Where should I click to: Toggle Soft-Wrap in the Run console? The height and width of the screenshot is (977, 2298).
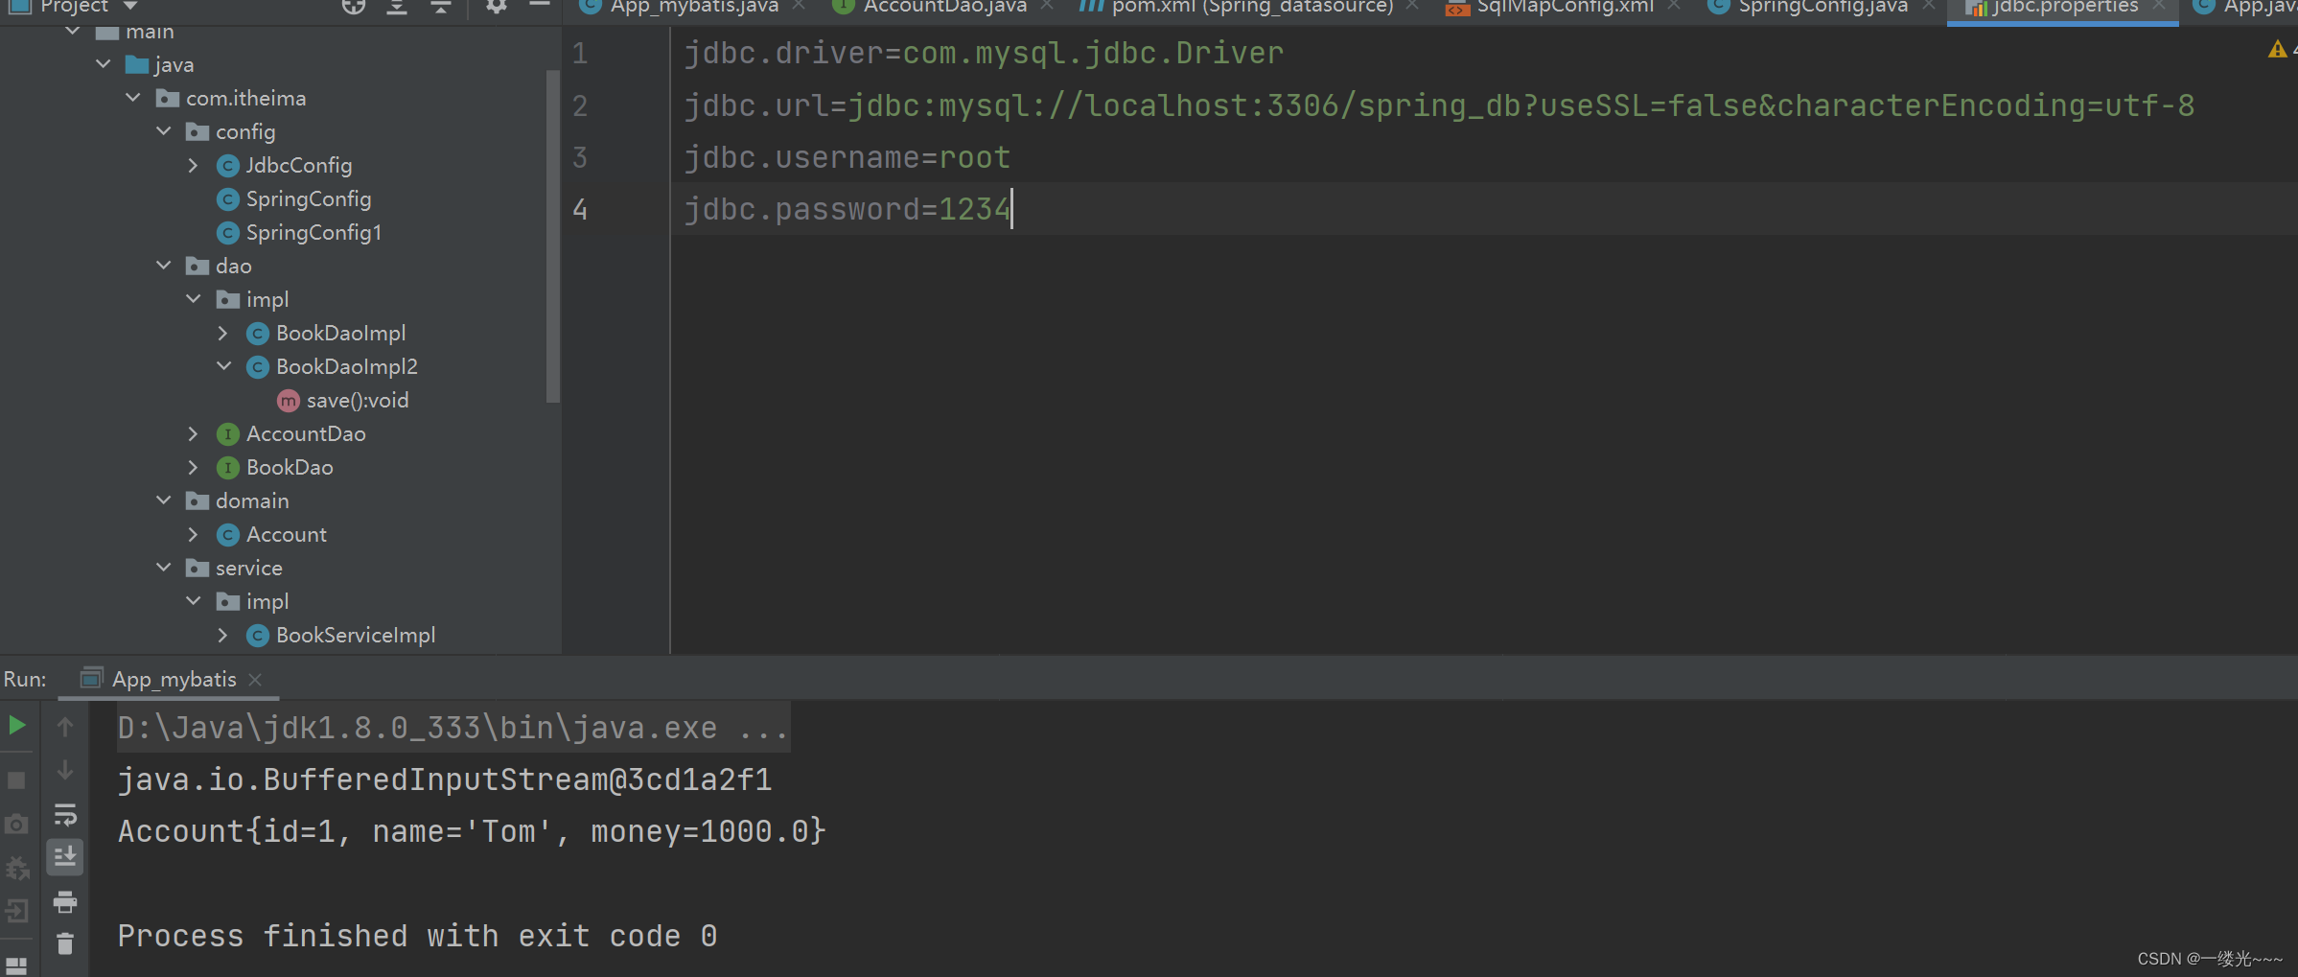pos(65,814)
